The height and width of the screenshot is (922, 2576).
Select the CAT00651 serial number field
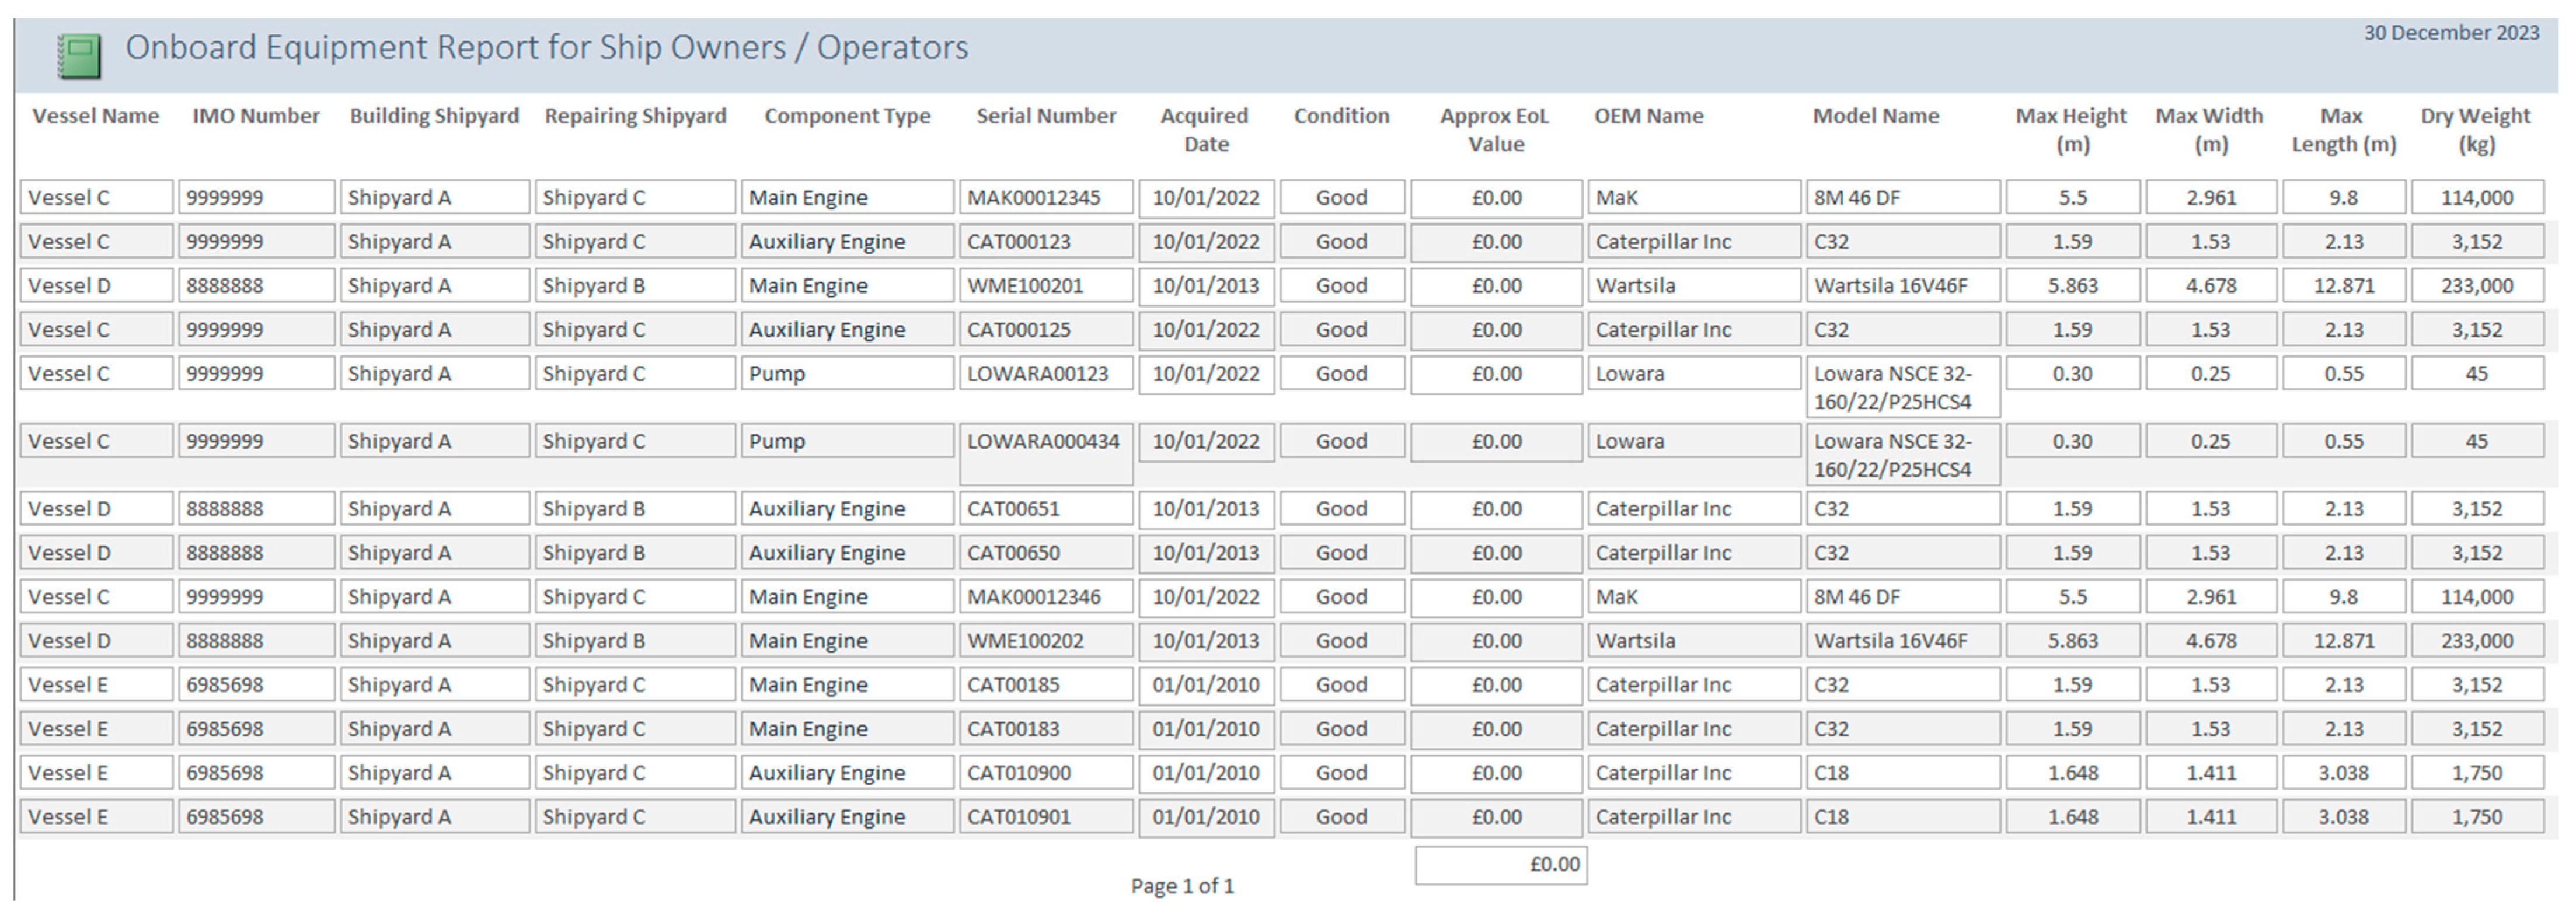click(x=1045, y=509)
